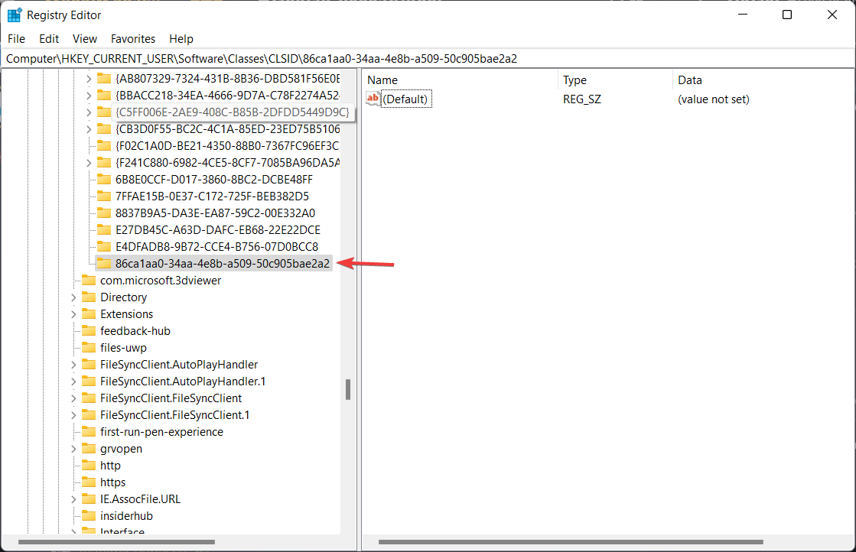Open the Help menu
Screen dimensions: 856x552
point(181,39)
